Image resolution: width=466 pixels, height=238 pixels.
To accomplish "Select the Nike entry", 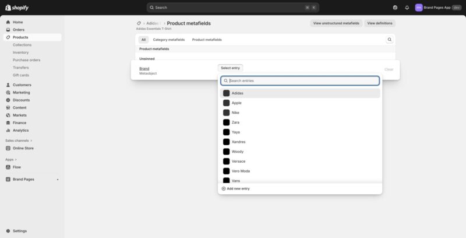I will point(300,113).
